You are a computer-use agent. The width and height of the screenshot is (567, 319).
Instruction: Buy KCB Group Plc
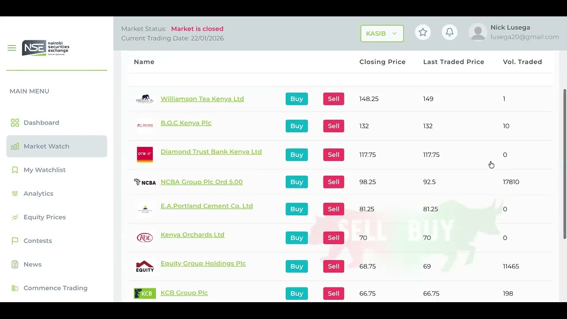click(x=297, y=293)
